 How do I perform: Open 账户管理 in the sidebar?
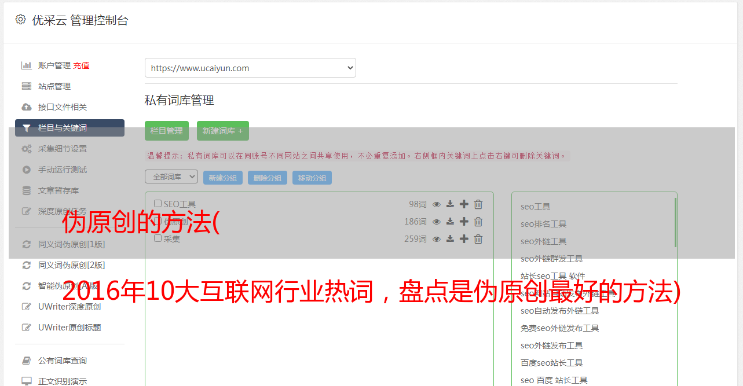tap(54, 65)
